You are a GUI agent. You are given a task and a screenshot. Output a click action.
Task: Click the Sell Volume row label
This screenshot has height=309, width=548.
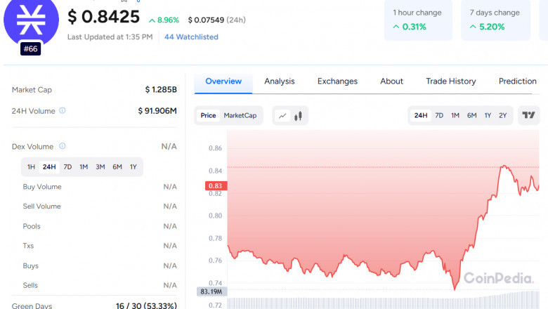(x=41, y=206)
